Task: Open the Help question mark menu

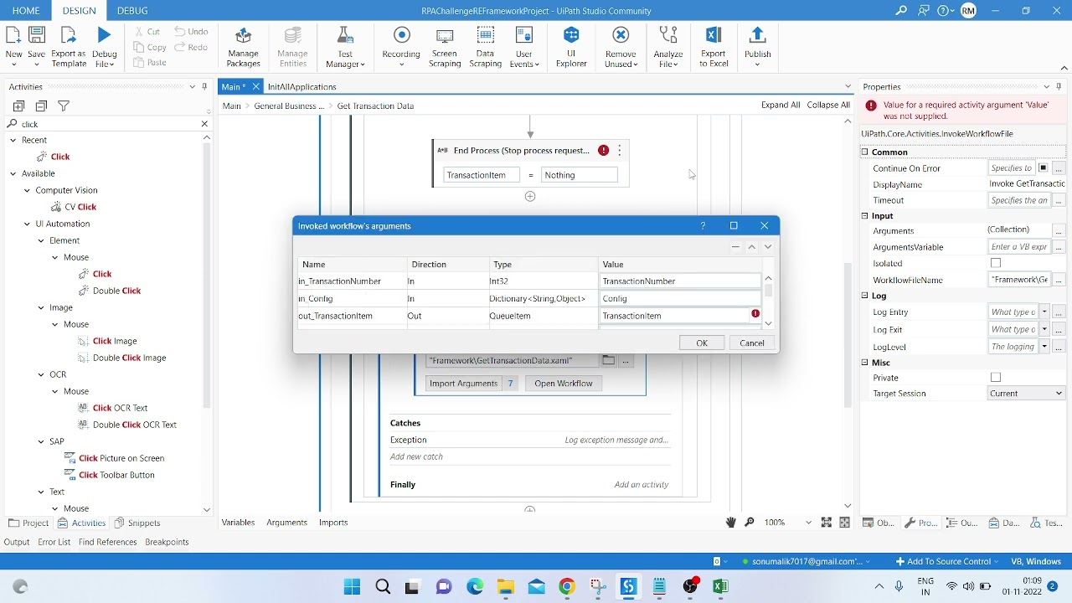Action: point(946,11)
